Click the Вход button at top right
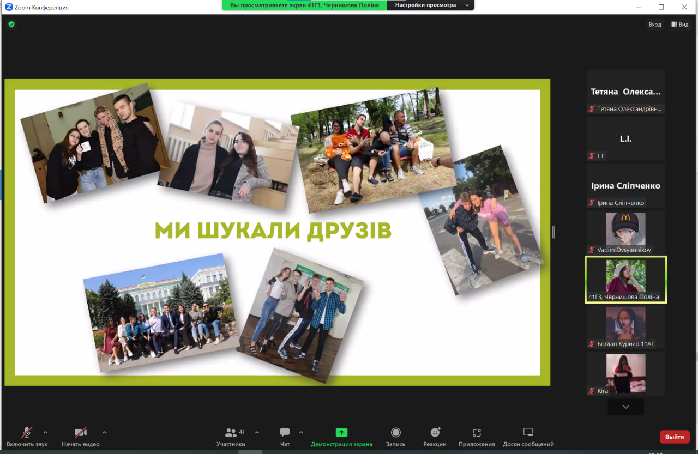Screen dimensions: 698x454 [655, 25]
